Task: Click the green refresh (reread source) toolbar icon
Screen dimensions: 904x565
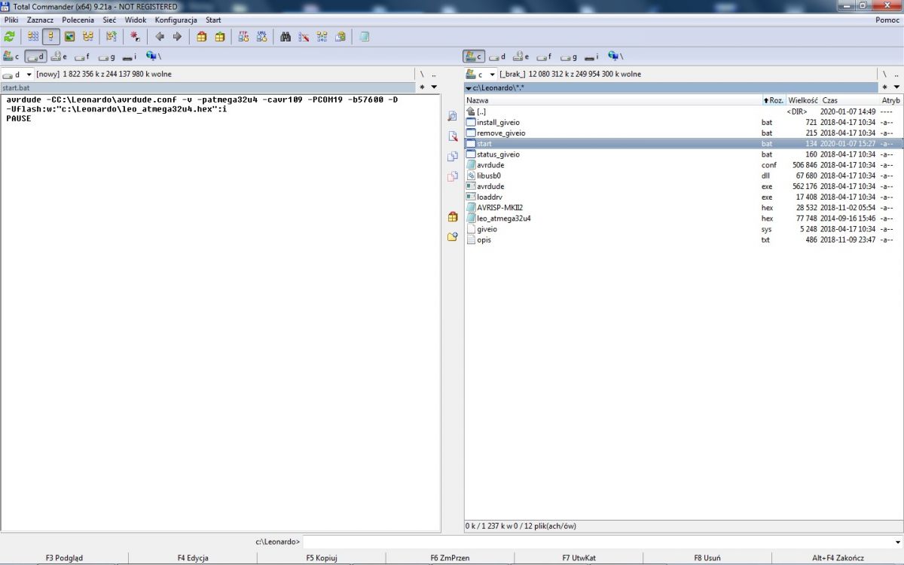Action: pos(9,36)
